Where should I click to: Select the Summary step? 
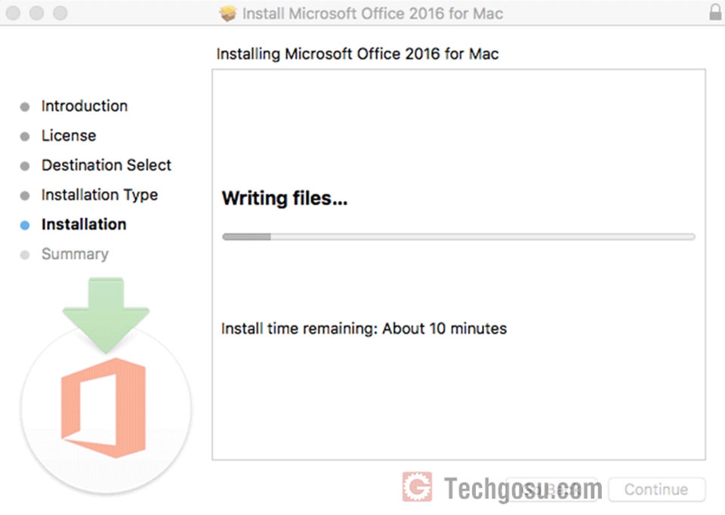point(75,254)
